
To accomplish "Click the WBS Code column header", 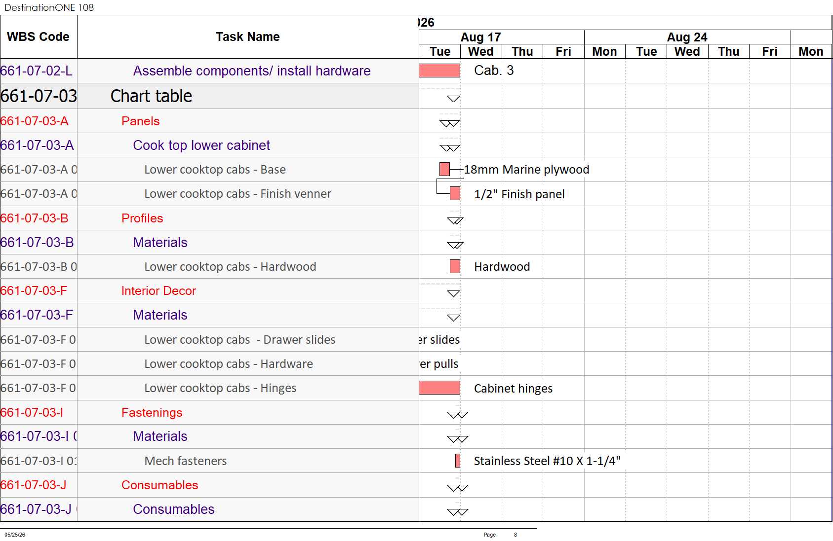I will tap(39, 37).
